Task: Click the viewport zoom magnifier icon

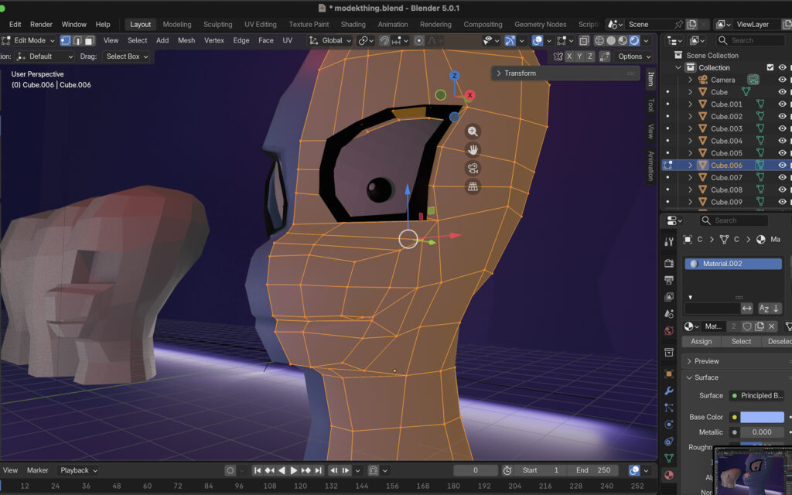Action: coord(473,131)
